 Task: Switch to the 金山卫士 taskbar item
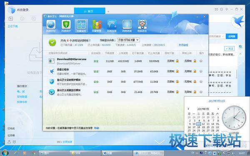coord(148,153)
